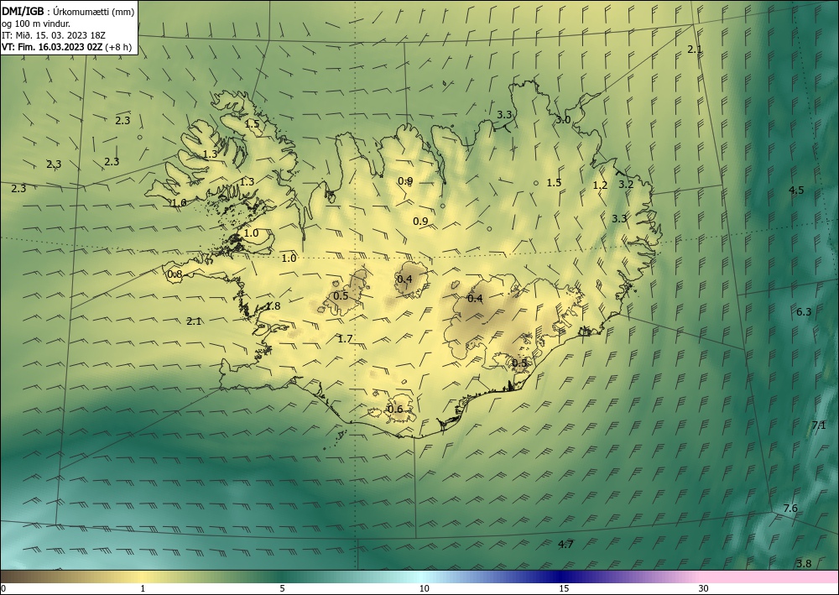Click the 4.7 value south of Iceland
Screen dimensions: 839x595
565,544
